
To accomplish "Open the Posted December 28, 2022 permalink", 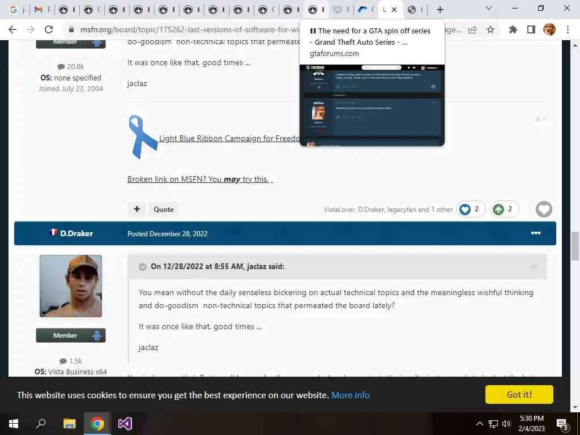I will click(168, 234).
